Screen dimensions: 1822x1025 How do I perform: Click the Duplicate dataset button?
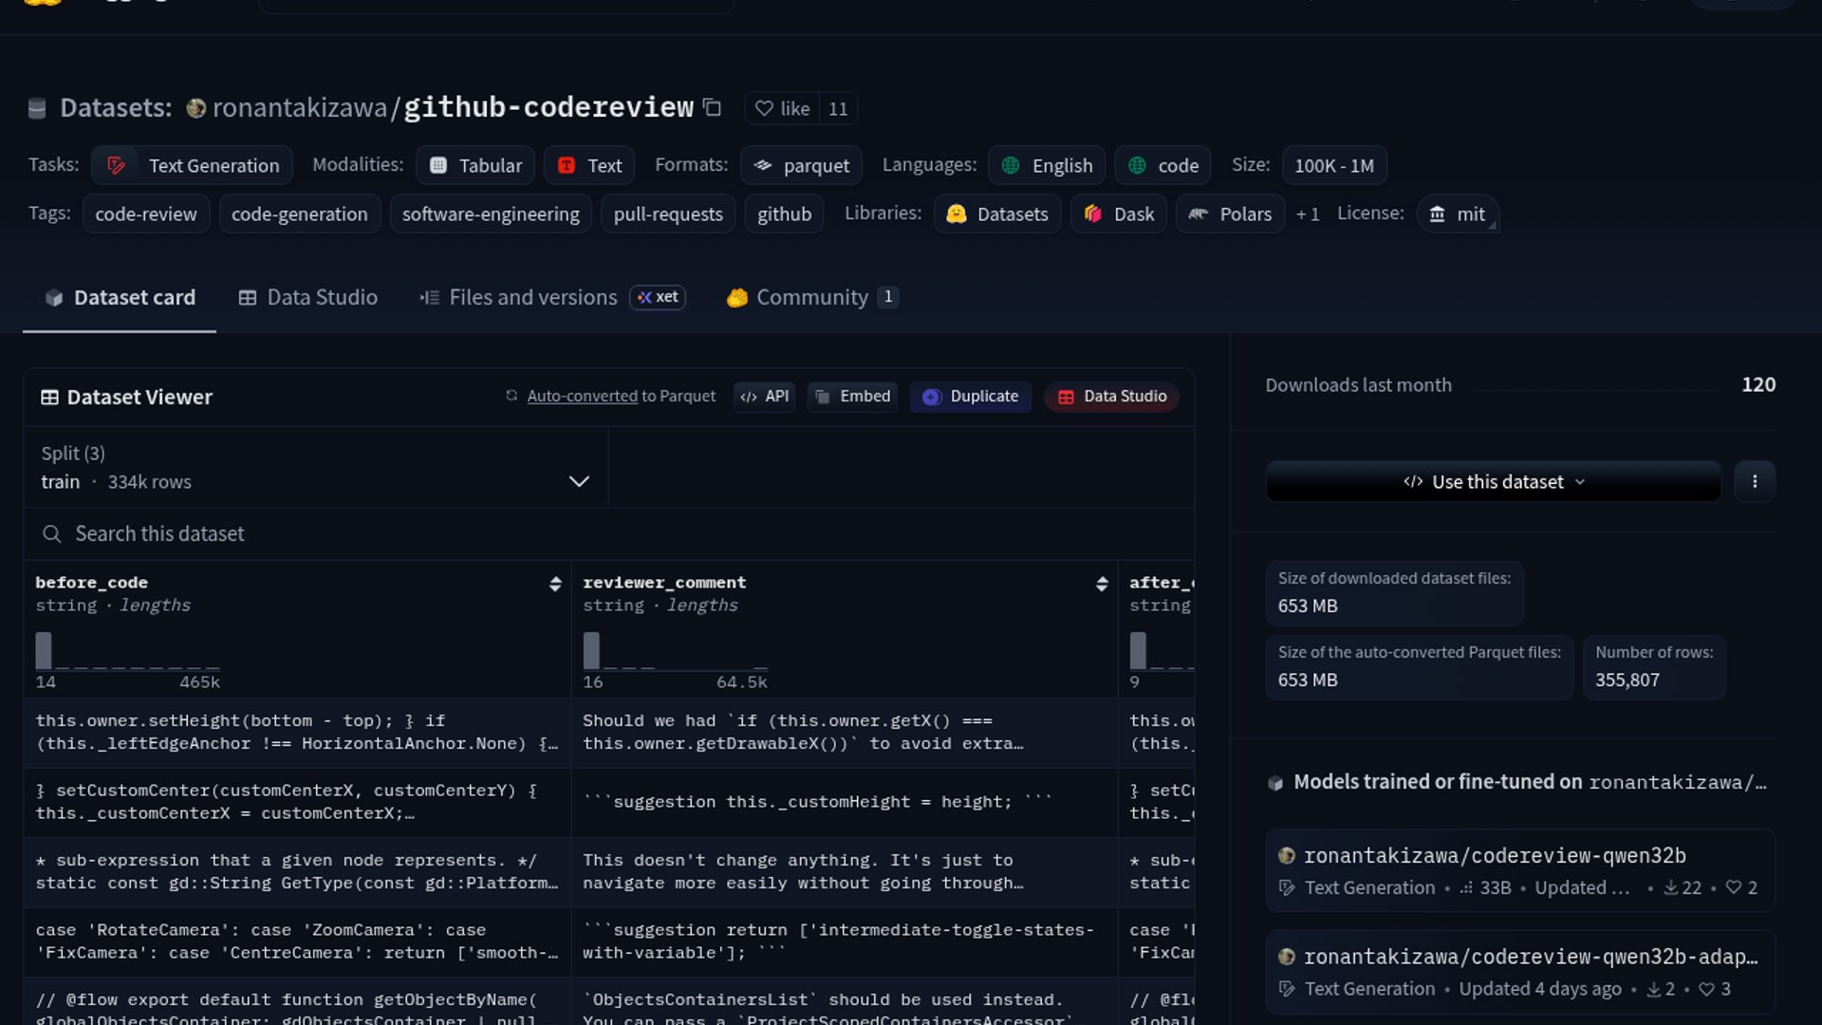[971, 397]
